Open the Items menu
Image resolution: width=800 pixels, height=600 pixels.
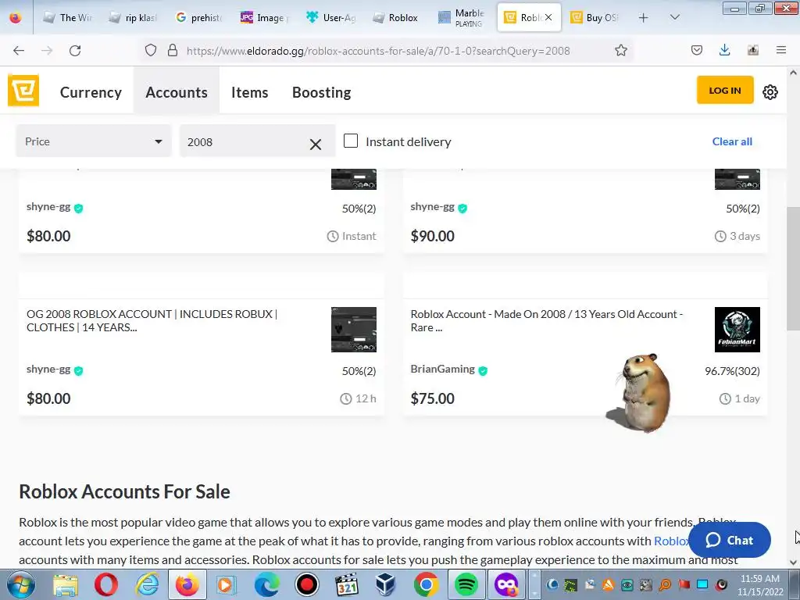click(249, 92)
